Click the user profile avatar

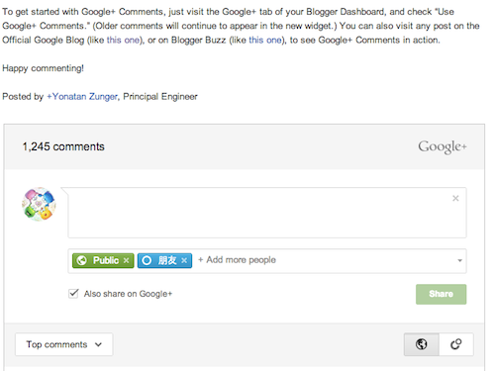tap(39, 204)
